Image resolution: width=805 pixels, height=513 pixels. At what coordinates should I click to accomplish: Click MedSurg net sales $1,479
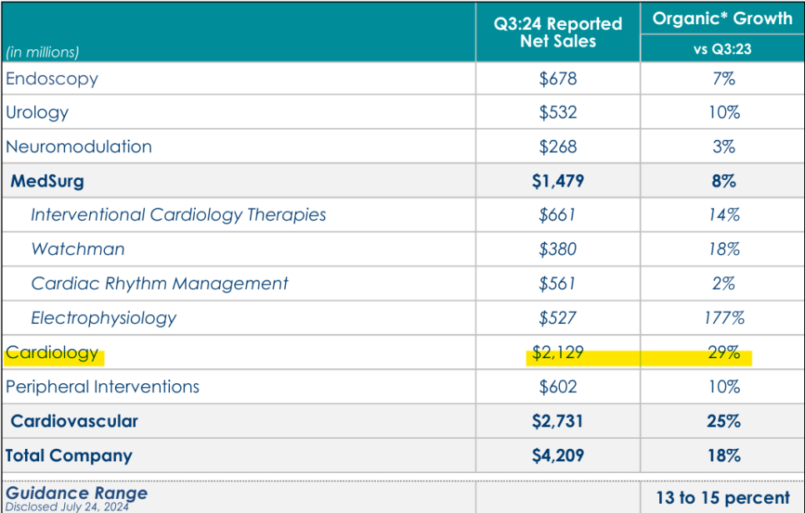click(557, 181)
